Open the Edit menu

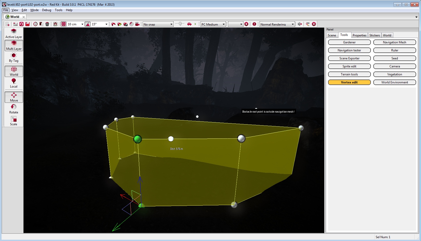(x=24, y=10)
